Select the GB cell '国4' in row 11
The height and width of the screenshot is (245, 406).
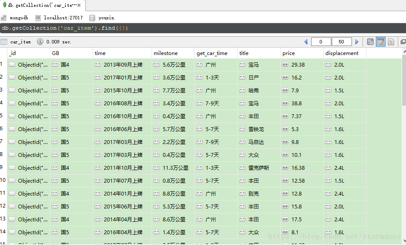[71, 194]
